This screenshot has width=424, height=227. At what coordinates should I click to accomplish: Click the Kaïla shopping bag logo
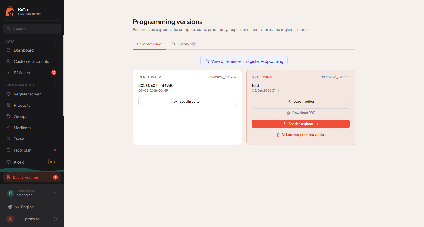click(x=10, y=11)
